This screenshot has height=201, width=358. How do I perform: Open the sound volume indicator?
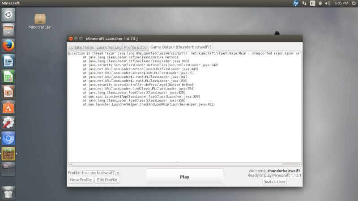point(328,3)
